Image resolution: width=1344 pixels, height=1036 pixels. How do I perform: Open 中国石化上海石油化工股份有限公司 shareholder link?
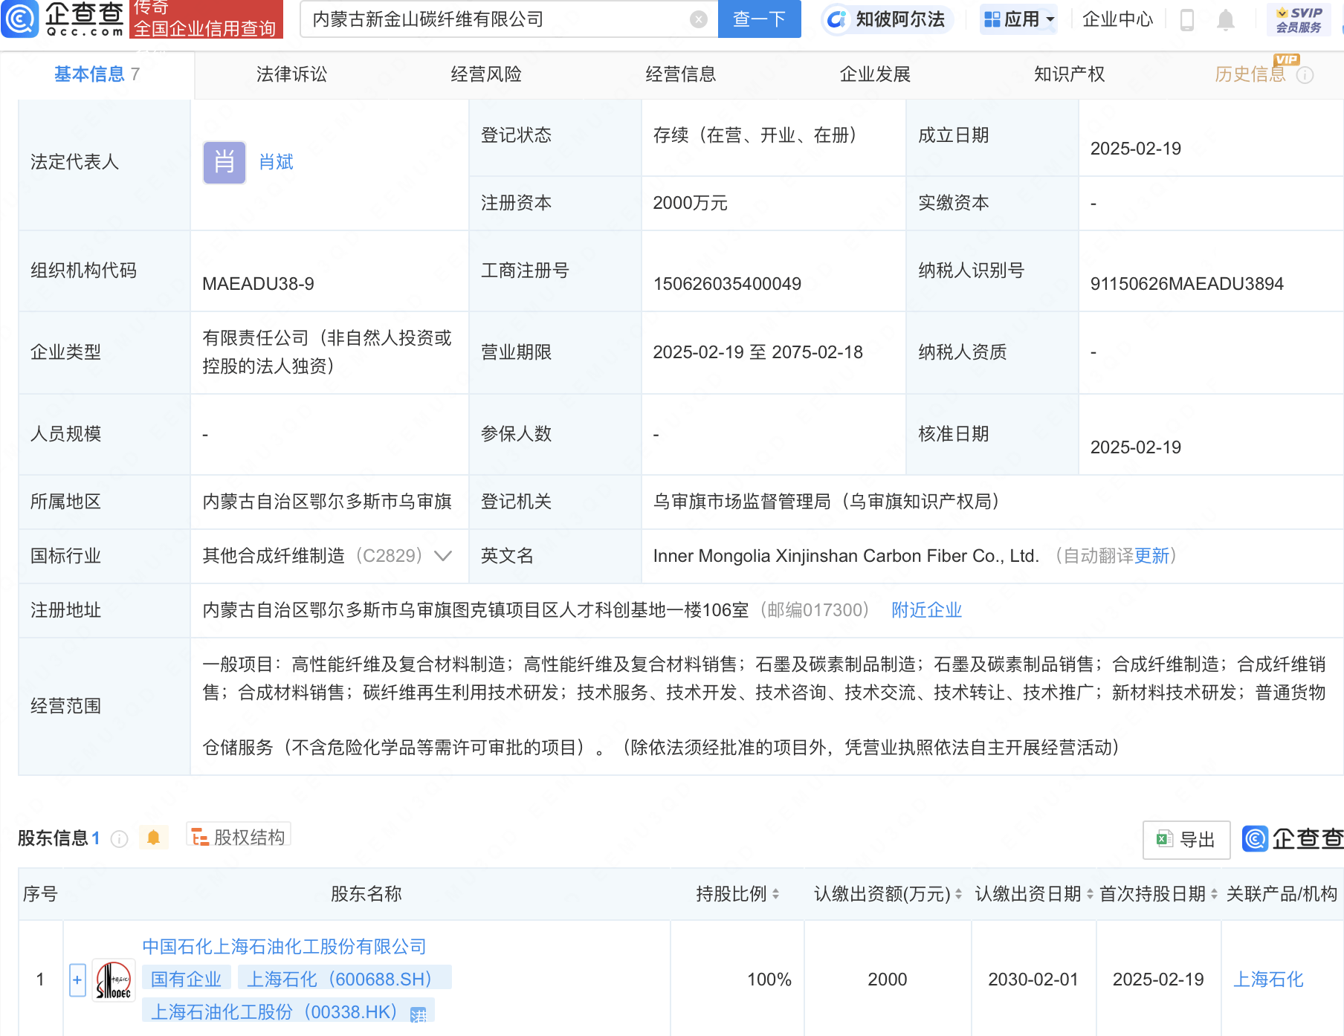[284, 947]
